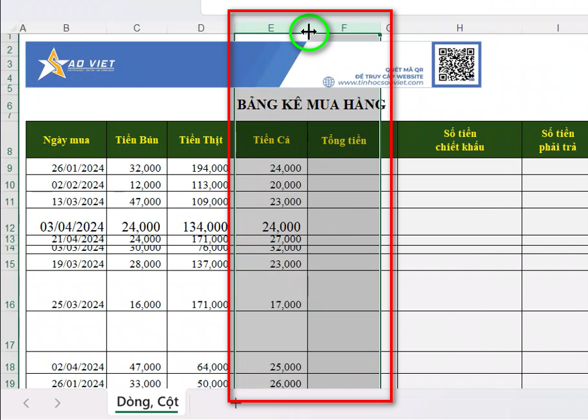Select column H header
This screenshot has height=420, width=588.
coord(460,28)
